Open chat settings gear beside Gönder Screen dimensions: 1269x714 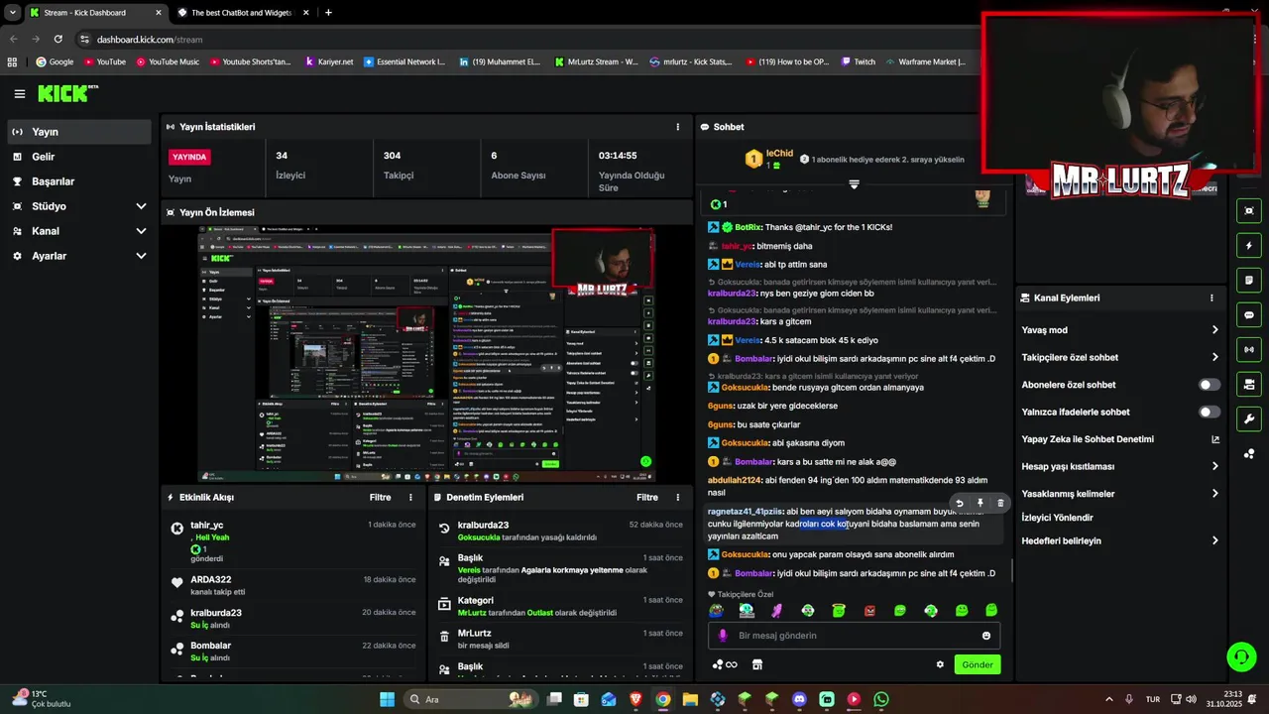click(940, 664)
